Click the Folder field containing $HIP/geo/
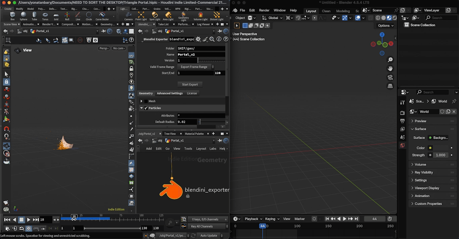The height and width of the screenshot is (239, 459). 201,48
